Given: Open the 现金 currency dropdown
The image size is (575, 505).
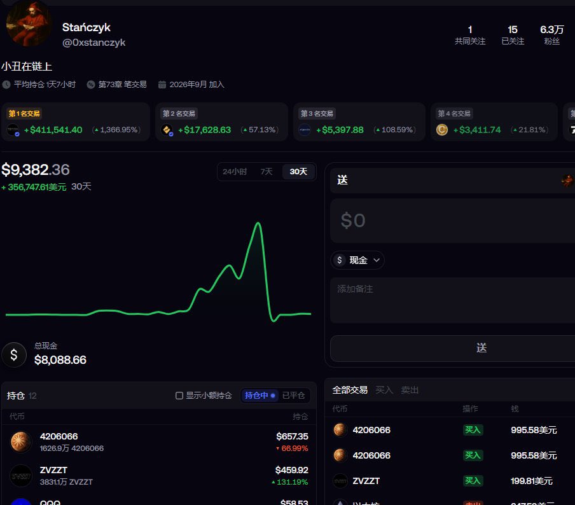Looking at the screenshot, I should coord(357,260).
